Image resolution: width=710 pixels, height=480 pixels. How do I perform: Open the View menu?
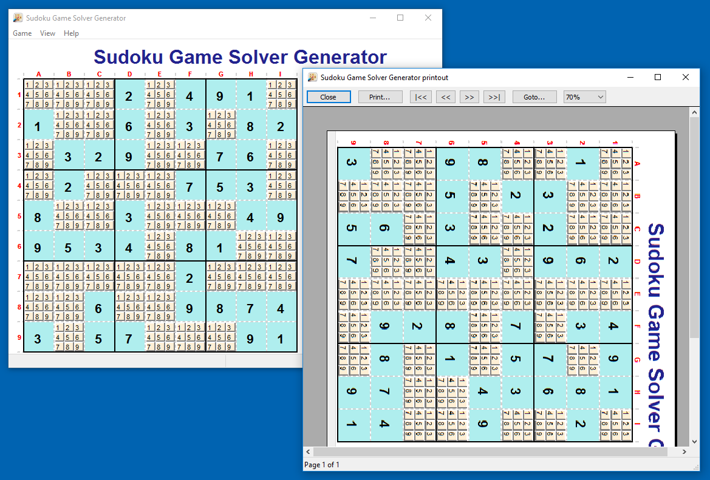(x=47, y=33)
